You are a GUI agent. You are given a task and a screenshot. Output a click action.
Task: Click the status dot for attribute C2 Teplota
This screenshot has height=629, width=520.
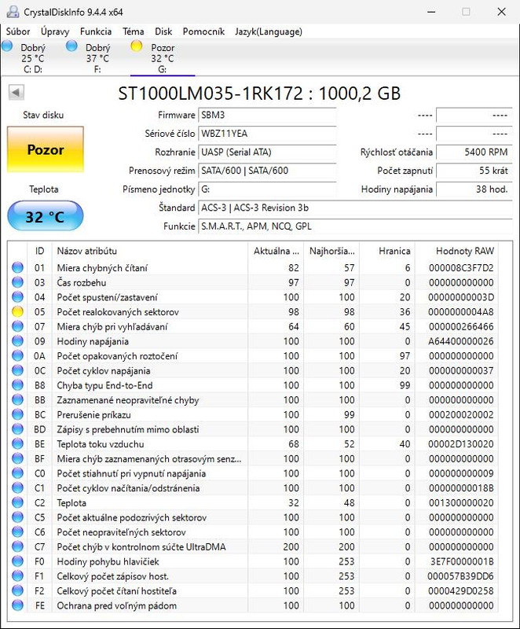point(17,502)
